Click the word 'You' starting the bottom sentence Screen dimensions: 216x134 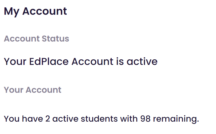tap(12, 119)
